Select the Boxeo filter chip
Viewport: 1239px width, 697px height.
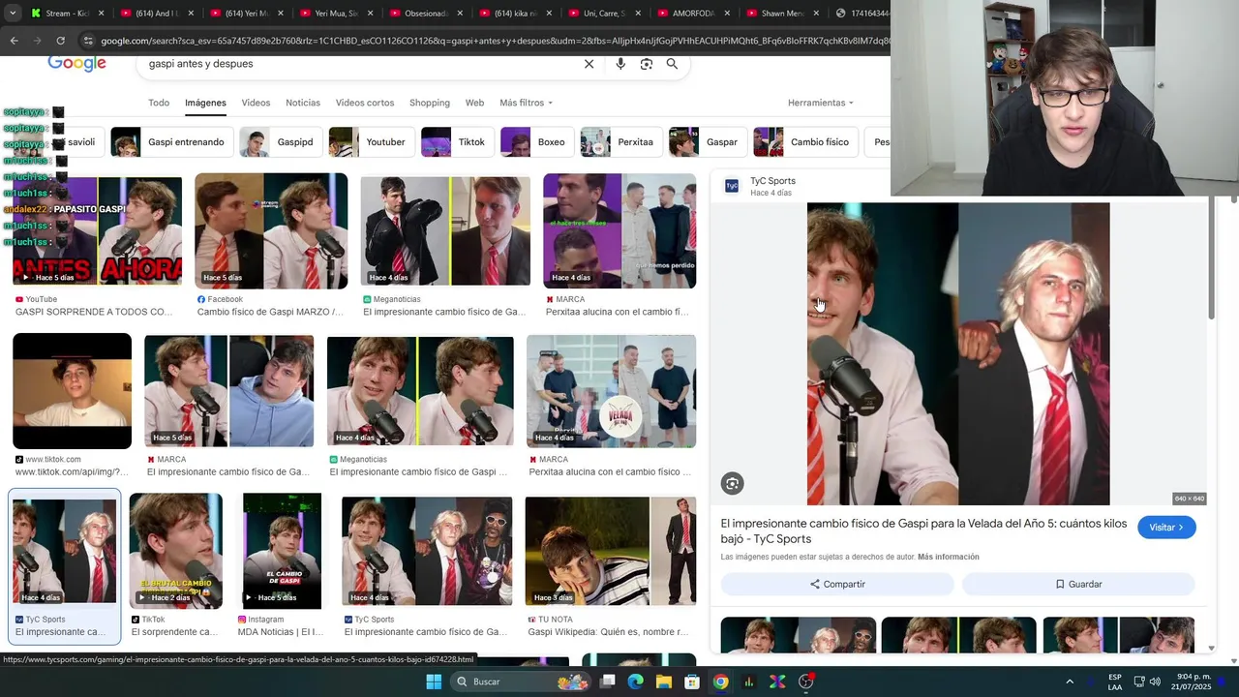pyautogui.click(x=536, y=142)
